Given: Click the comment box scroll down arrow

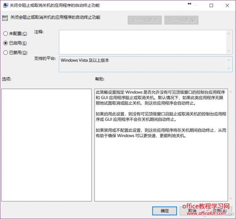Looking at the screenshot, I should click(229, 51).
